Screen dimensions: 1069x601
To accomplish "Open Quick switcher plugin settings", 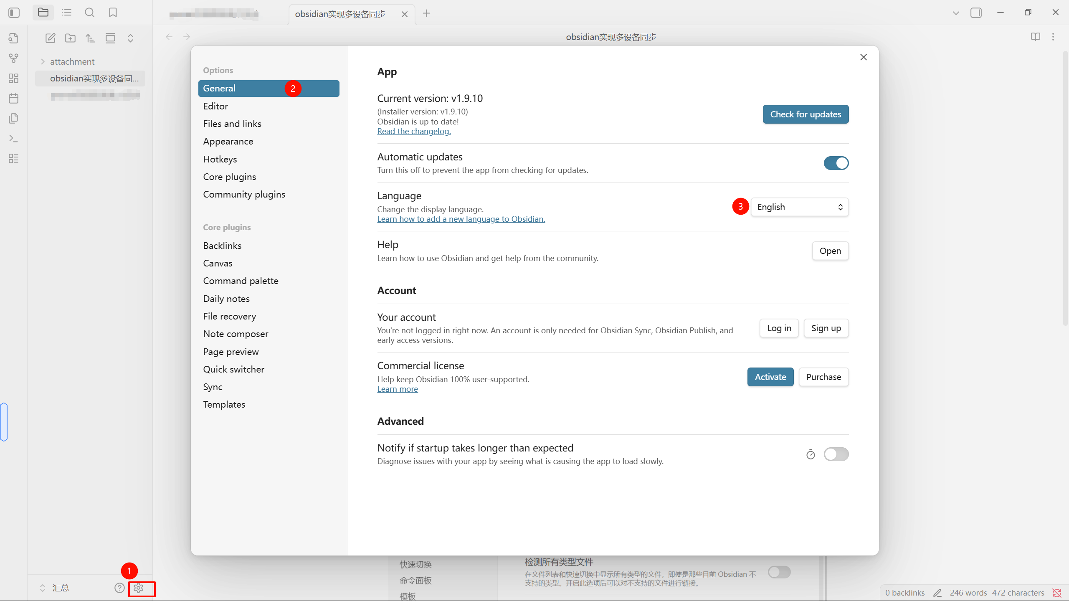I will (x=269, y=369).
